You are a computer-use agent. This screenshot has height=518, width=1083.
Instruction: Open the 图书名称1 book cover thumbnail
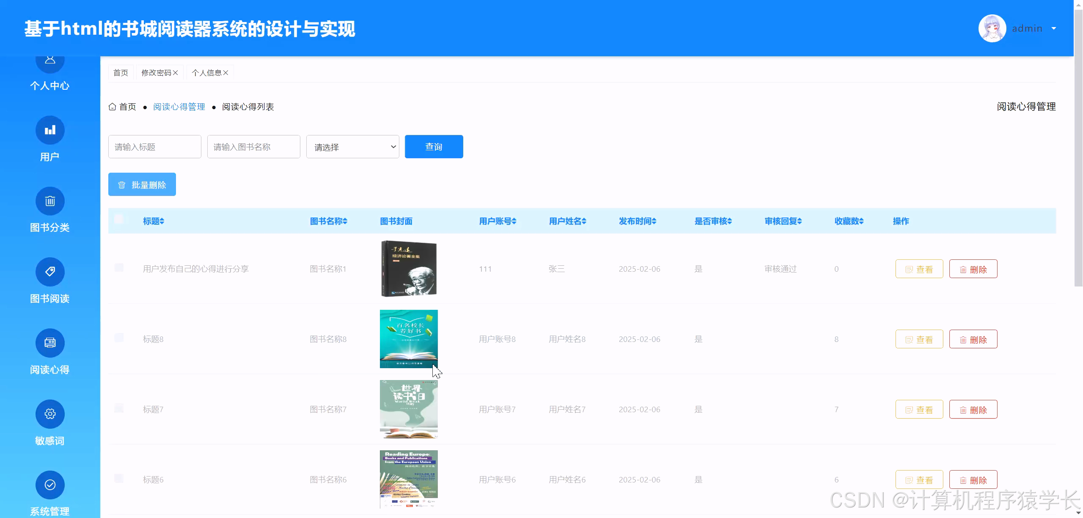point(409,269)
